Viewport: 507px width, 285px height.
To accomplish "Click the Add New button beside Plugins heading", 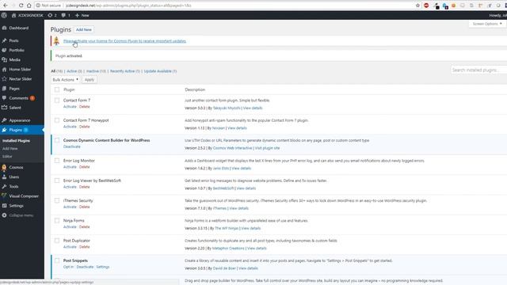I will click(84, 30).
